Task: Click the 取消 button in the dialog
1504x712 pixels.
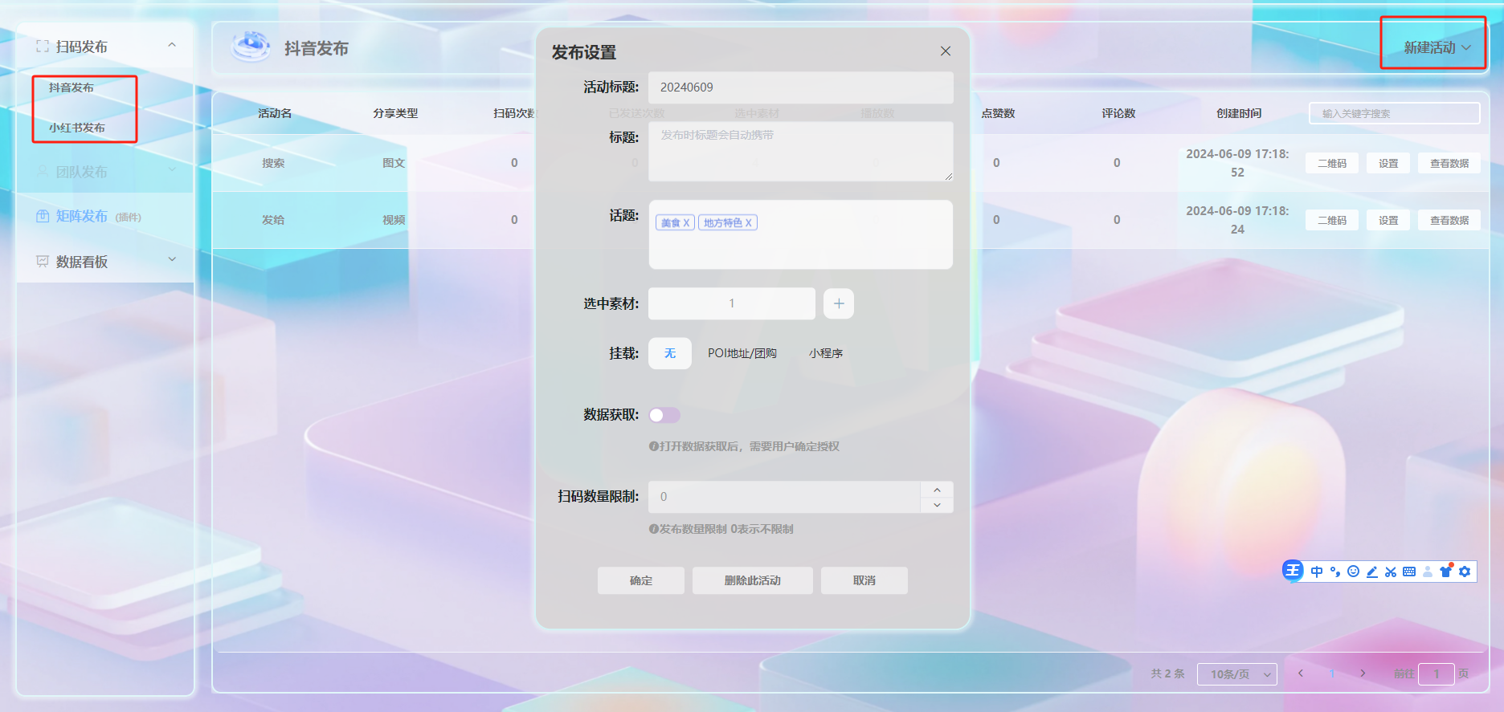Action: coord(864,580)
